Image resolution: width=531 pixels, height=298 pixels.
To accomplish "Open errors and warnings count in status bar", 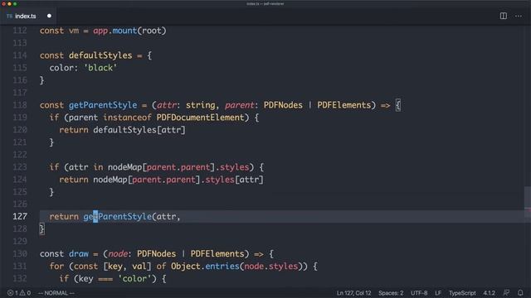I will pyautogui.click(x=19, y=293).
